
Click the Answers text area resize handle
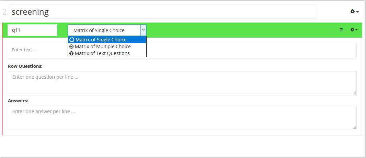(354, 127)
